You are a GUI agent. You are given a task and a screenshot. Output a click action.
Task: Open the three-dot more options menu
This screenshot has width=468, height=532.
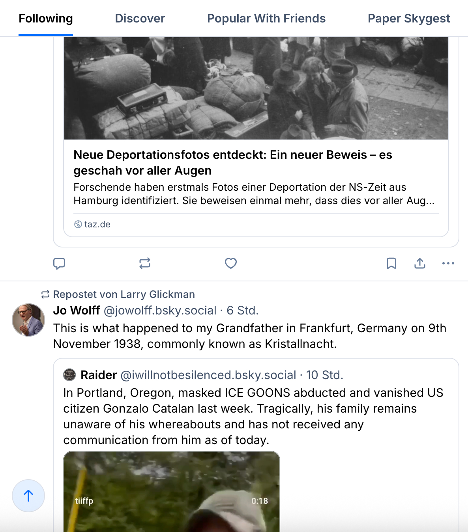448,263
